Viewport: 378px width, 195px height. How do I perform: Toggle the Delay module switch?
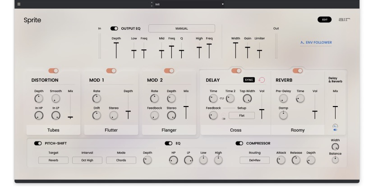(236, 71)
